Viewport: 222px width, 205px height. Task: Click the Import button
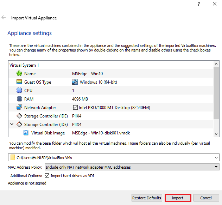pos(178,198)
